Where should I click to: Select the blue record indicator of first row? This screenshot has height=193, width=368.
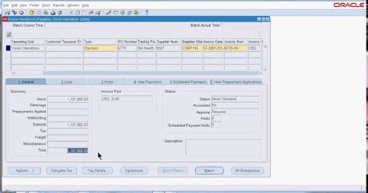coord(8,48)
